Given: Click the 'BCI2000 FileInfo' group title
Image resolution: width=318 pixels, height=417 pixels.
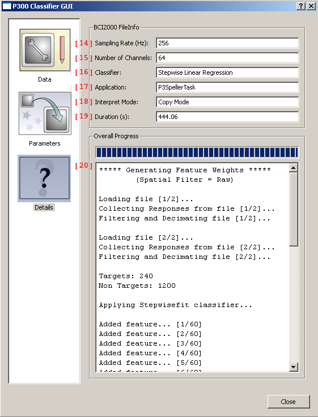Looking at the screenshot, I should 116,27.
